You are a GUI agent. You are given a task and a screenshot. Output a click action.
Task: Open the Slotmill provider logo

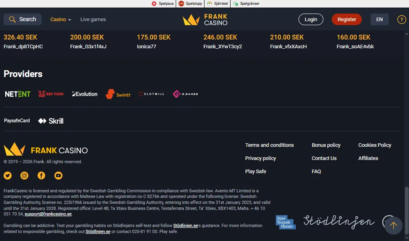(152, 94)
